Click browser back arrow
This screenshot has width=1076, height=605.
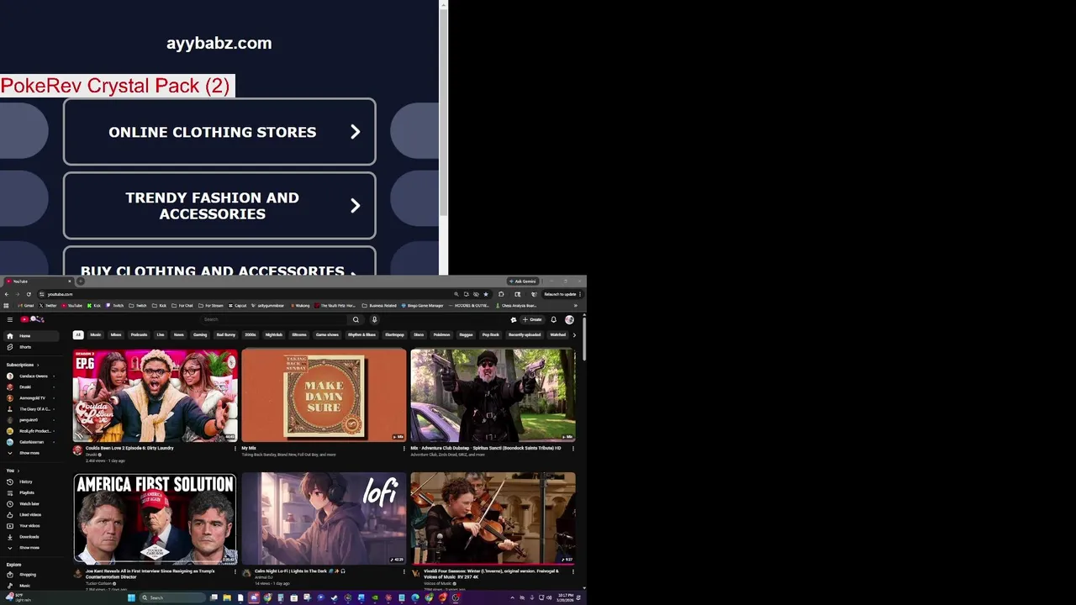[6, 294]
